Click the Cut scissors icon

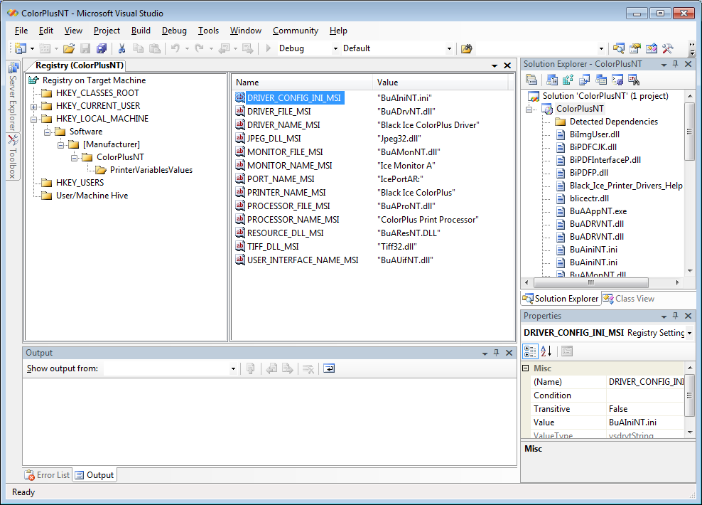click(x=121, y=48)
